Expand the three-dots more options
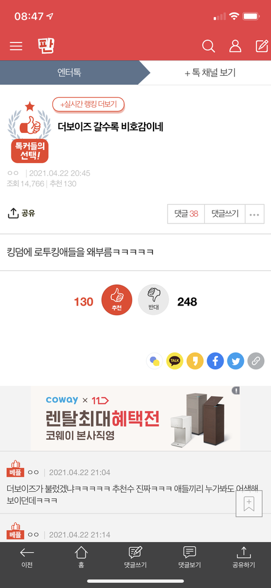Viewport: 271px width, 588px height. point(255,214)
